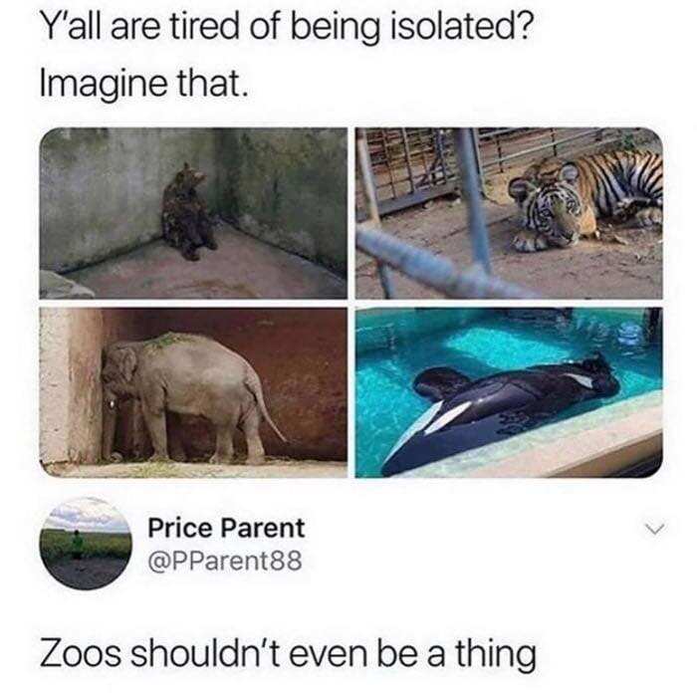Viewport: 697px width, 696px height.
Task: Open the orca in pool photo
Action: pyautogui.click(x=509, y=392)
